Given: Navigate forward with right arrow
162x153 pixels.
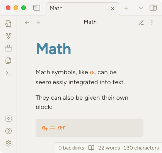Looking at the screenshot, I should click(38, 22).
